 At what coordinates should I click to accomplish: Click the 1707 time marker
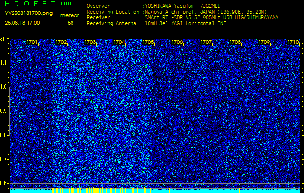(206, 42)
